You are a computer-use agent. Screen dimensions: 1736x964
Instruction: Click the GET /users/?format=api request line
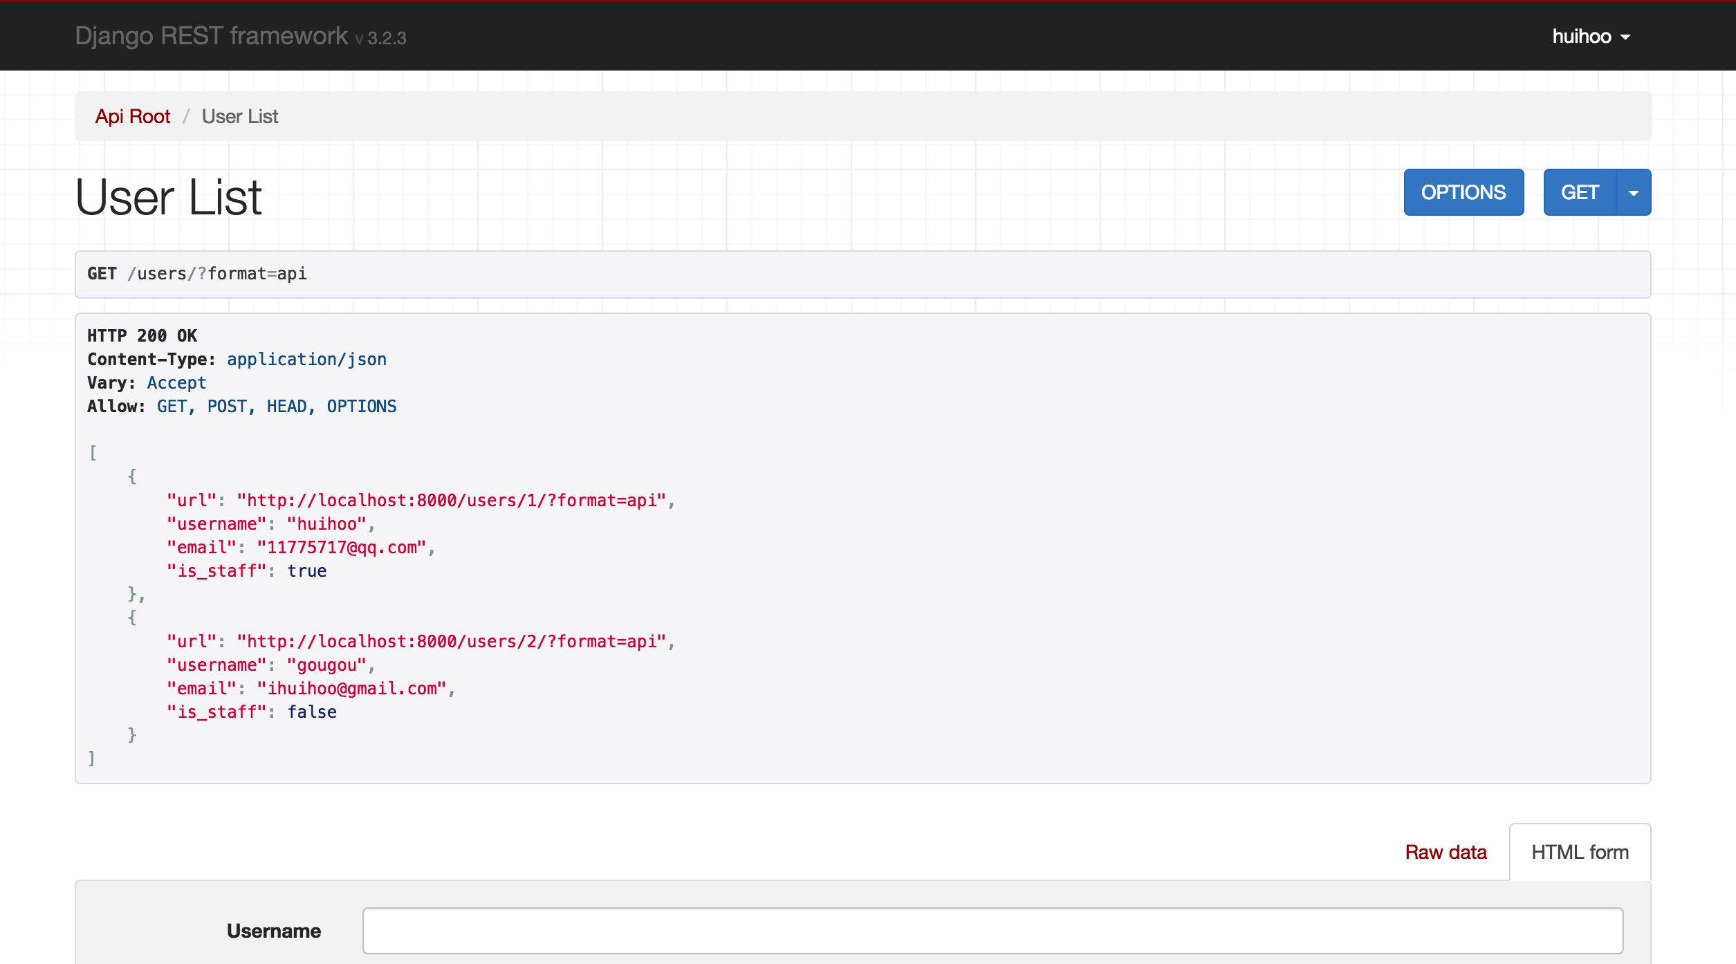coord(197,274)
